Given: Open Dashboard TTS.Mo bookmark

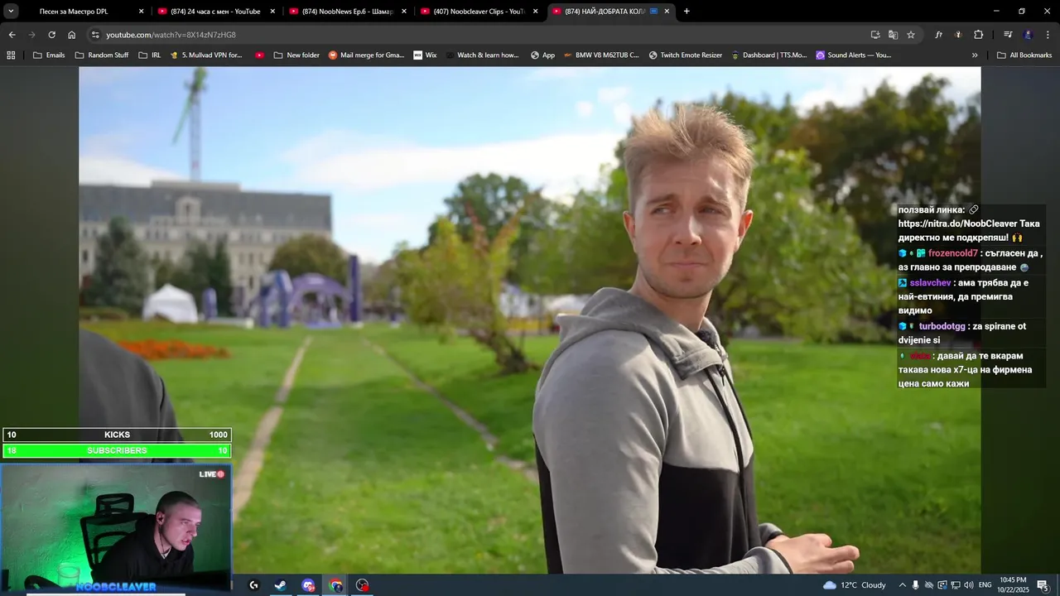Looking at the screenshot, I should pos(769,55).
